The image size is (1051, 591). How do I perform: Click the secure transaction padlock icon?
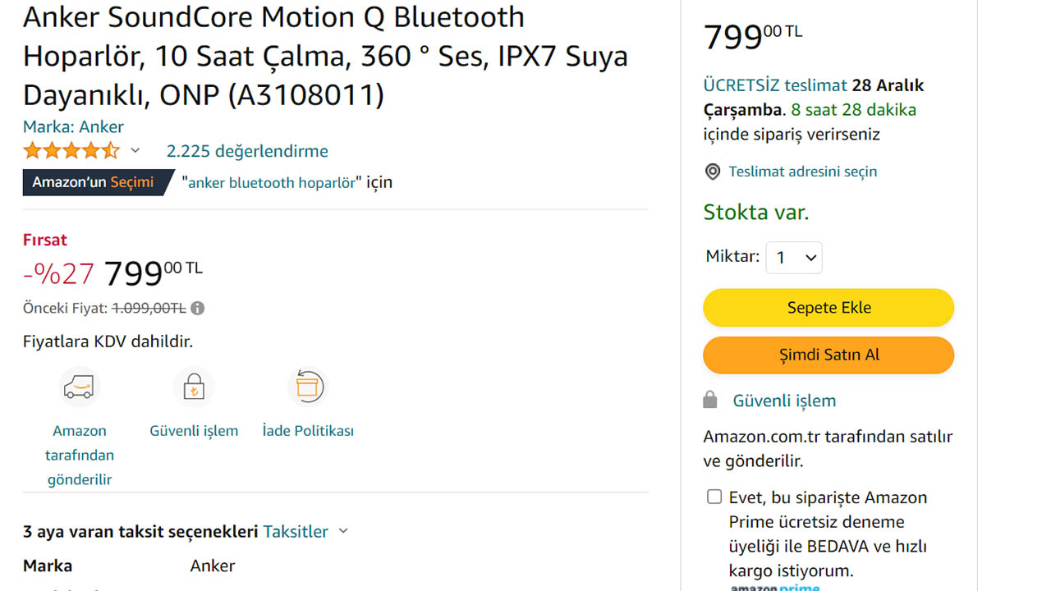[x=194, y=387]
